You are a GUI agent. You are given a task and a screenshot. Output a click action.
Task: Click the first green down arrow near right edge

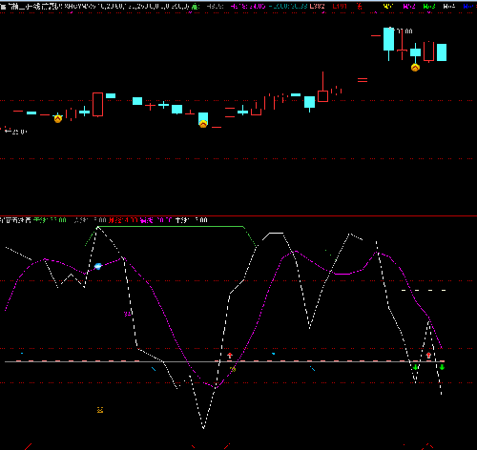[x=415, y=367]
